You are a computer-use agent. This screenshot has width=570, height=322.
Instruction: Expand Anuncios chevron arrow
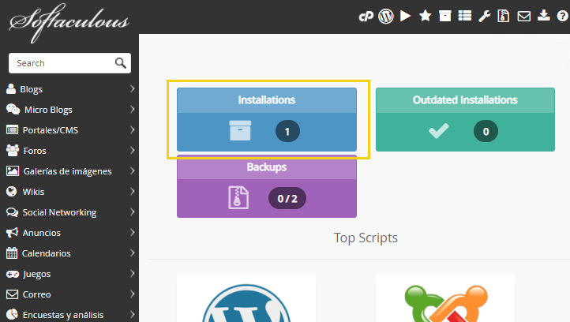tap(133, 233)
